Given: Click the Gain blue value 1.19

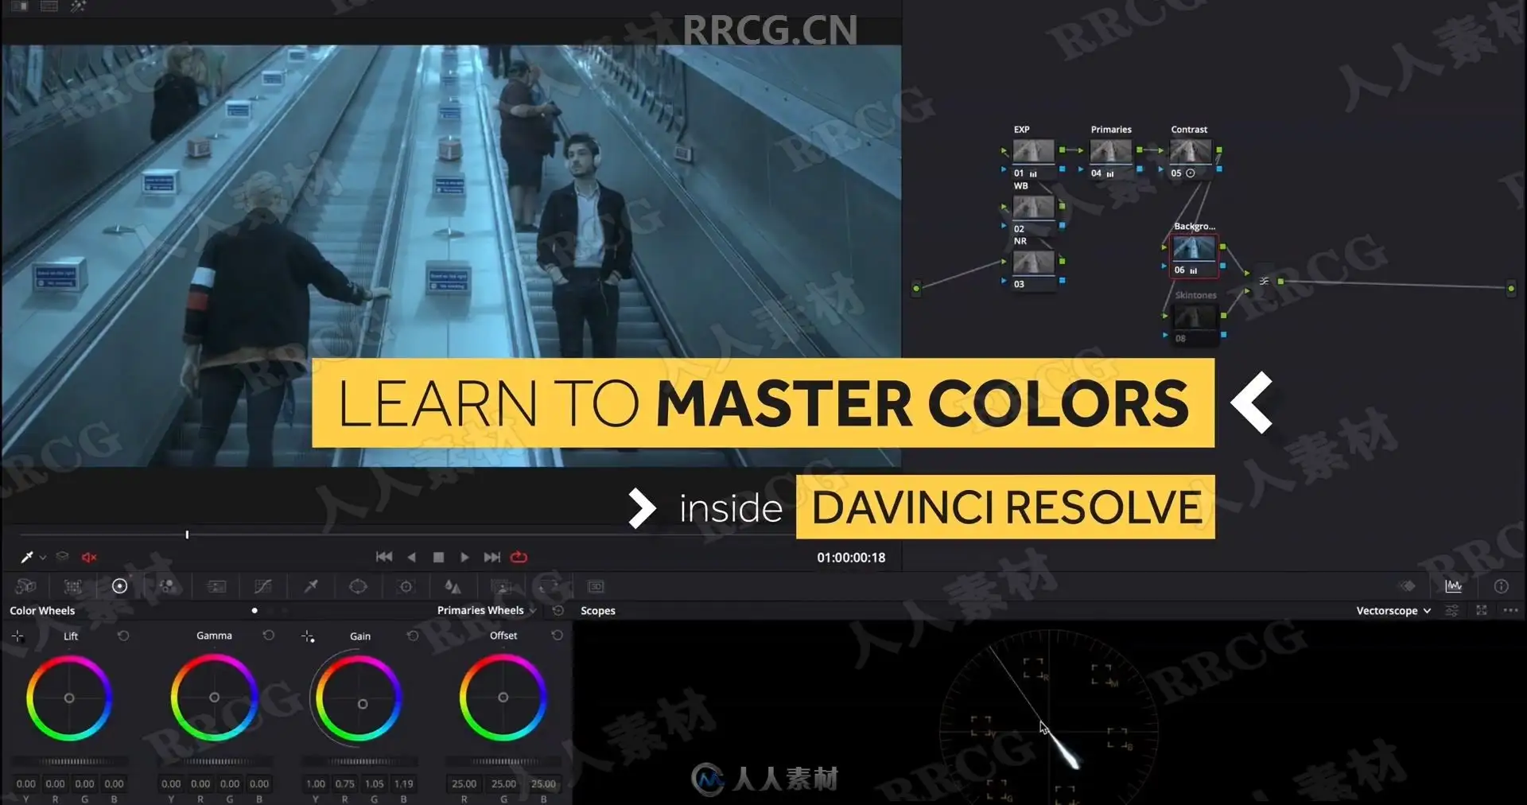Looking at the screenshot, I should (x=403, y=784).
